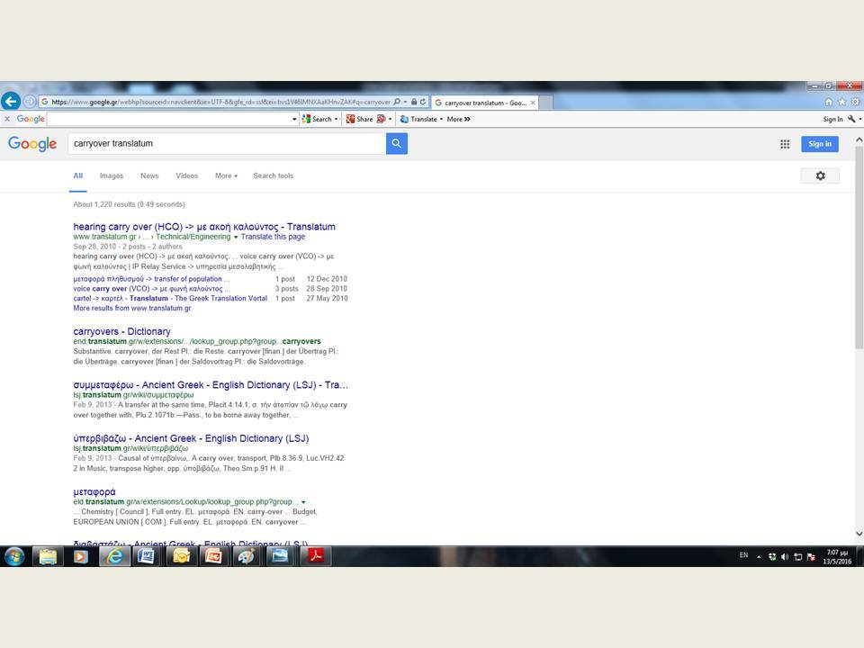Open the μεταφορά result link
864x648 pixels.
[x=94, y=491]
